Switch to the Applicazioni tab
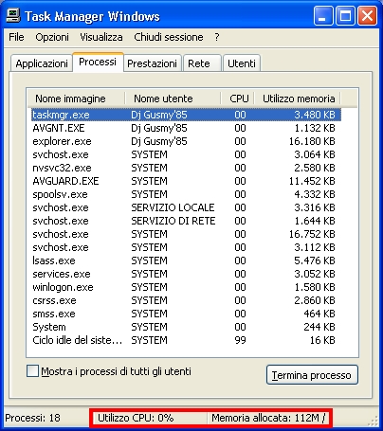 click(x=42, y=63)
